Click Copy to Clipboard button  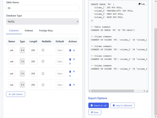(123, 105)
